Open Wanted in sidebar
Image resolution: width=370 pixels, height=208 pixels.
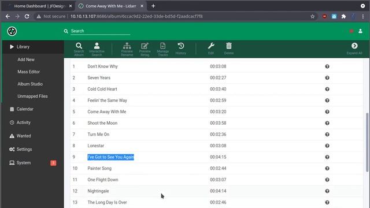pos(24,136)
